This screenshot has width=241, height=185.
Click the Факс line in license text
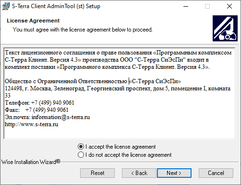click(x=36, y=110)
